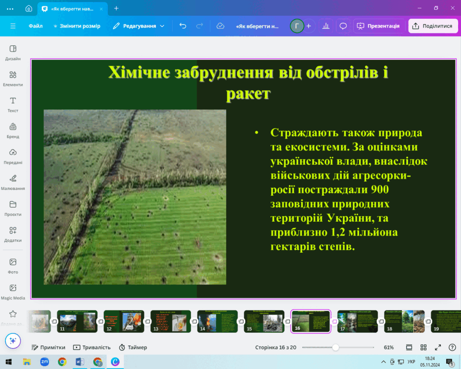The height and width of the screenshot is (369, 461).
Task: Add transition between slides 16 and 17
Action: (334, 321)
